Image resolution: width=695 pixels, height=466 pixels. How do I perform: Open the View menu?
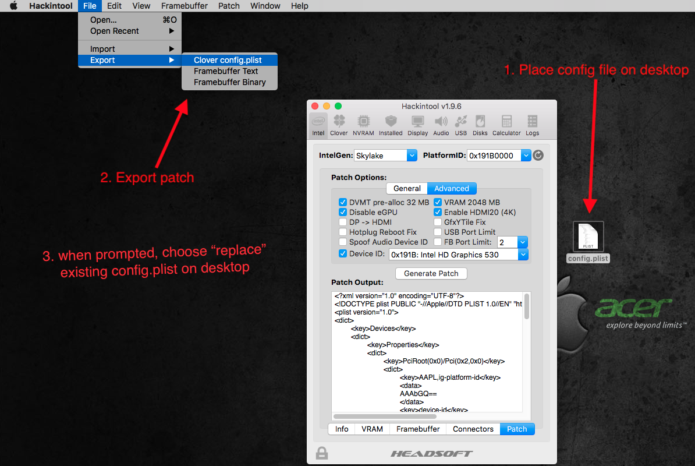[x=141, y=6]
